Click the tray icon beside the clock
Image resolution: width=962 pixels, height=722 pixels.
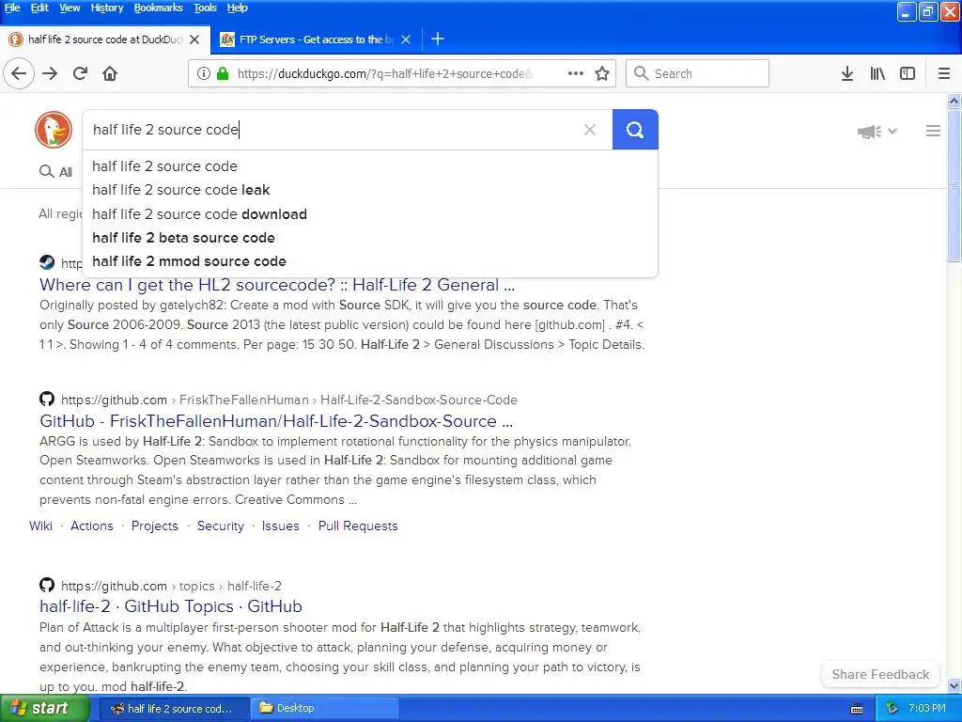(x=892, y=709)
